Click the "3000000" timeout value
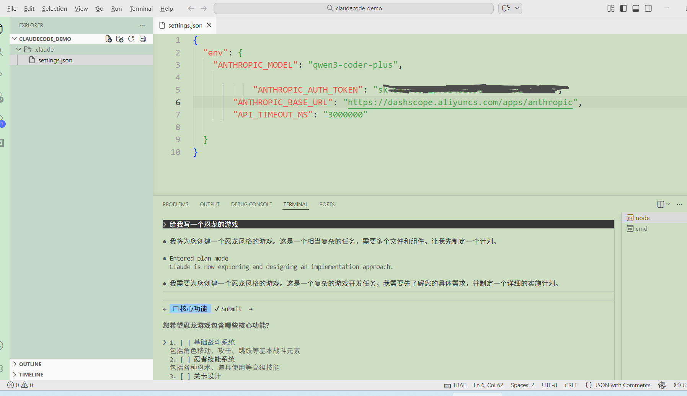Image resolution: width=687 pixels, height=396 pixels. (345, 115)
